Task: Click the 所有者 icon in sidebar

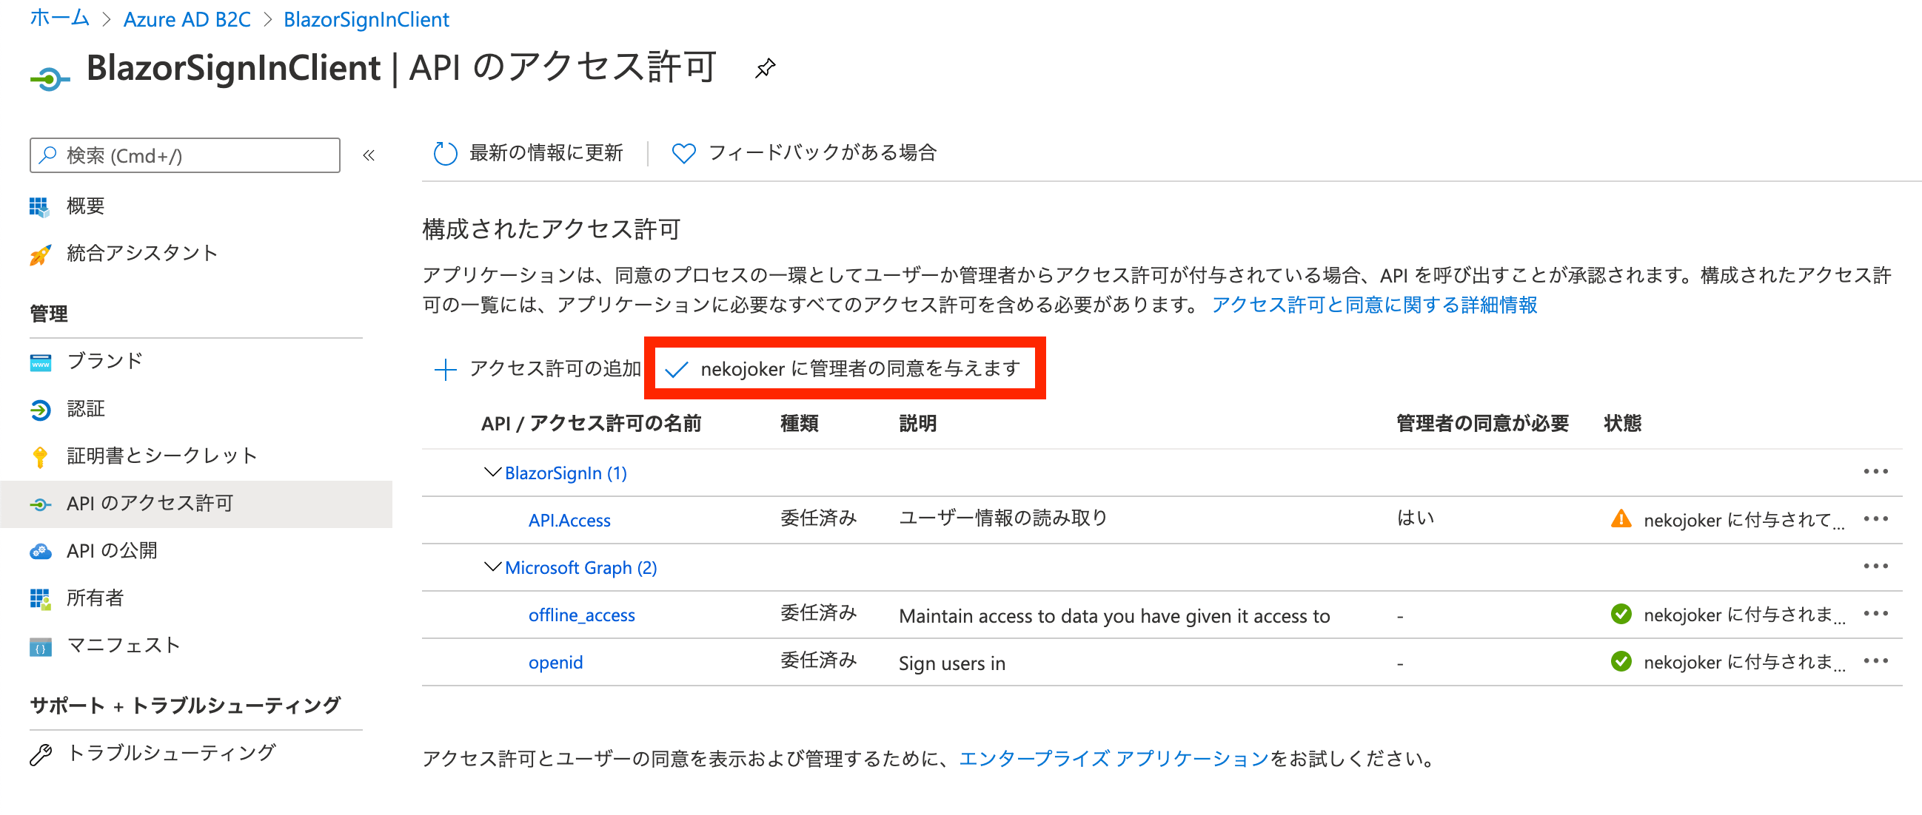Action: point(40,599)
